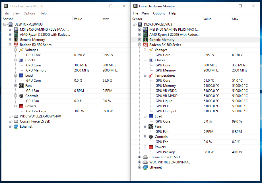Image resolution: width=262 pixels, height=183 pixels.
Task: Click the Temperatures thermometer icon
Action: (150, 75)
